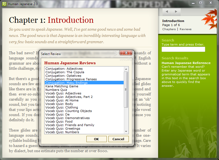This screenshot has height=160, width=219.
Task: Go to next page with forward arrow
Action: (x=176, y=12)
